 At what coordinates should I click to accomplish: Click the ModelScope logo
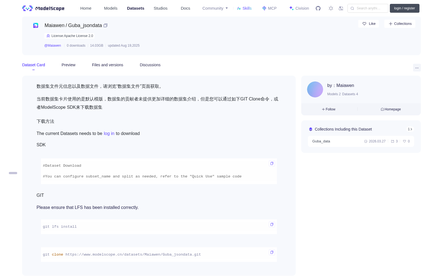[x=43, y=8]
